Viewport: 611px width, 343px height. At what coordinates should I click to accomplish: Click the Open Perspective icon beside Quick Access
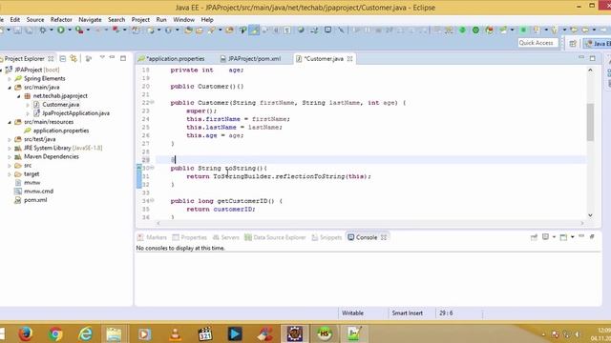tap(573, 43)
